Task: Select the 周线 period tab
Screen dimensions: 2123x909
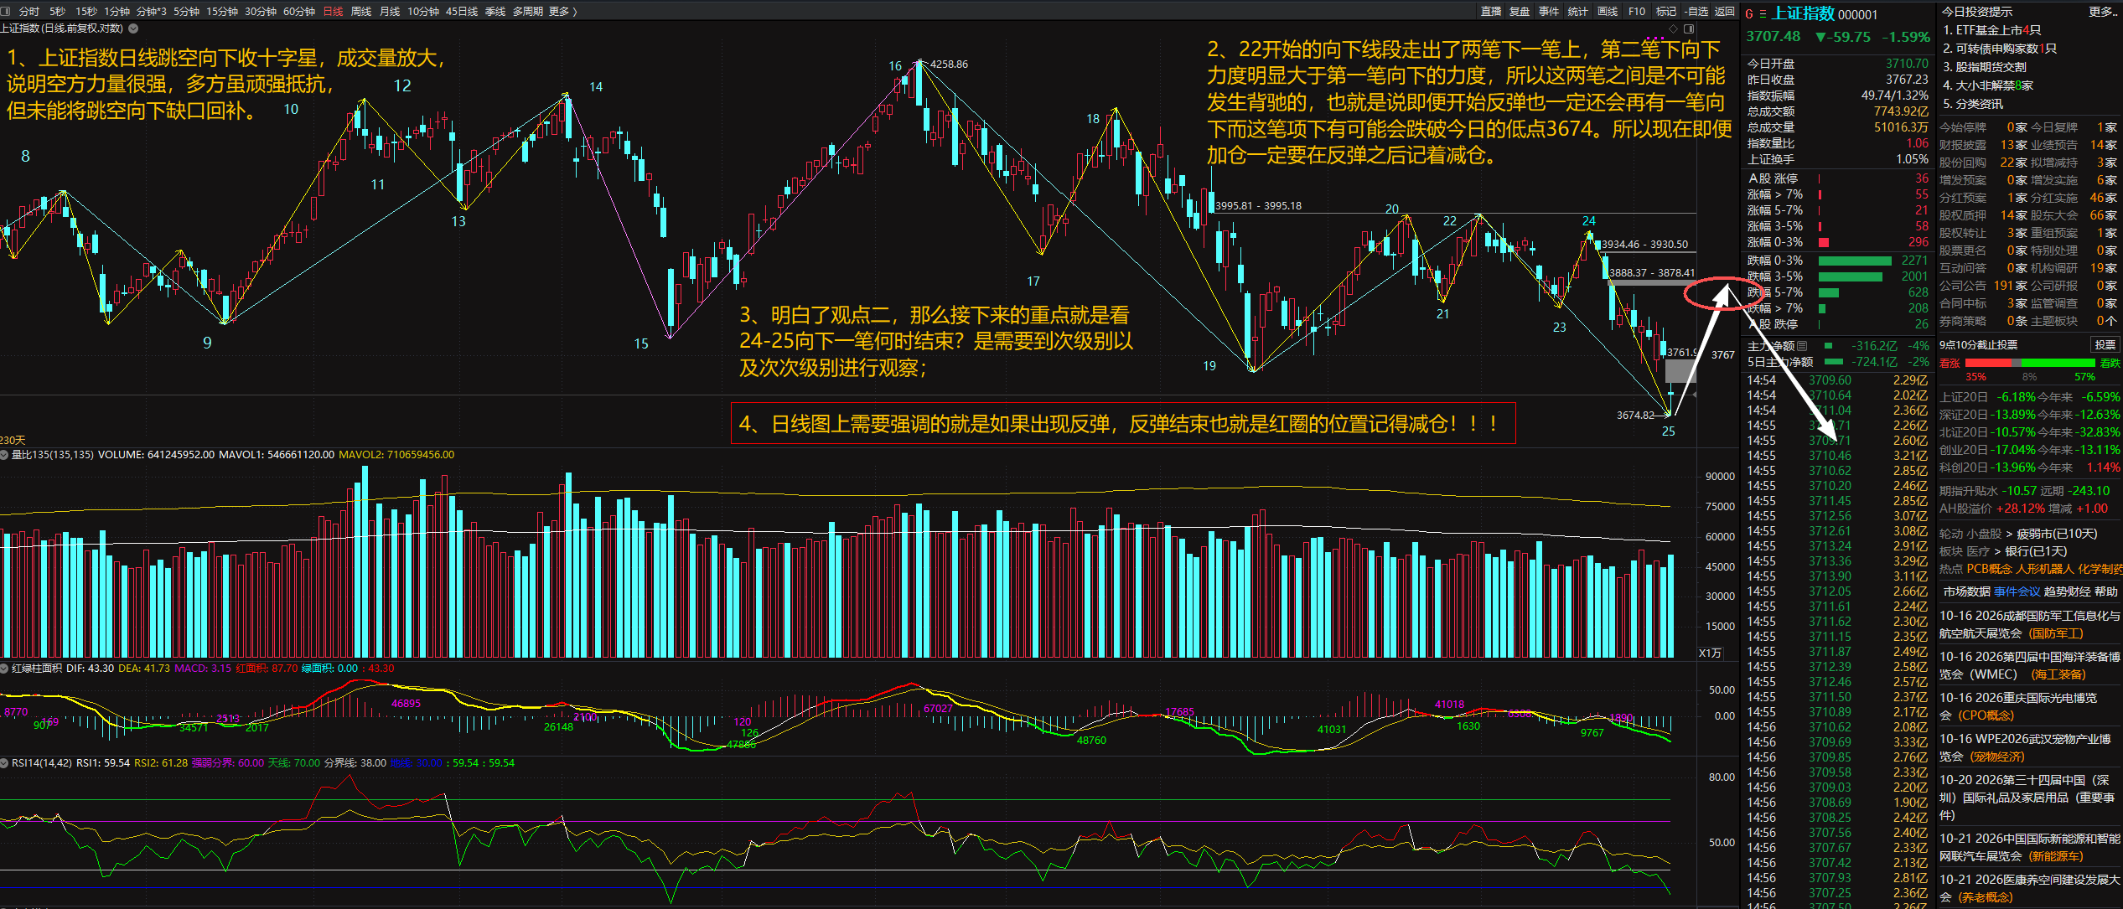Action: tap(361, 11)
